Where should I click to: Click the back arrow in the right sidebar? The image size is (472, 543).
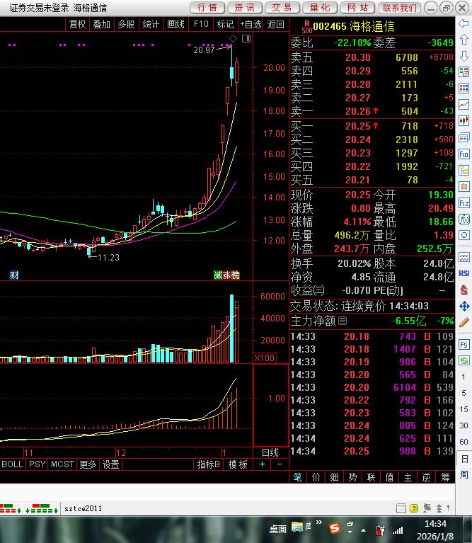tap(464, 23)
